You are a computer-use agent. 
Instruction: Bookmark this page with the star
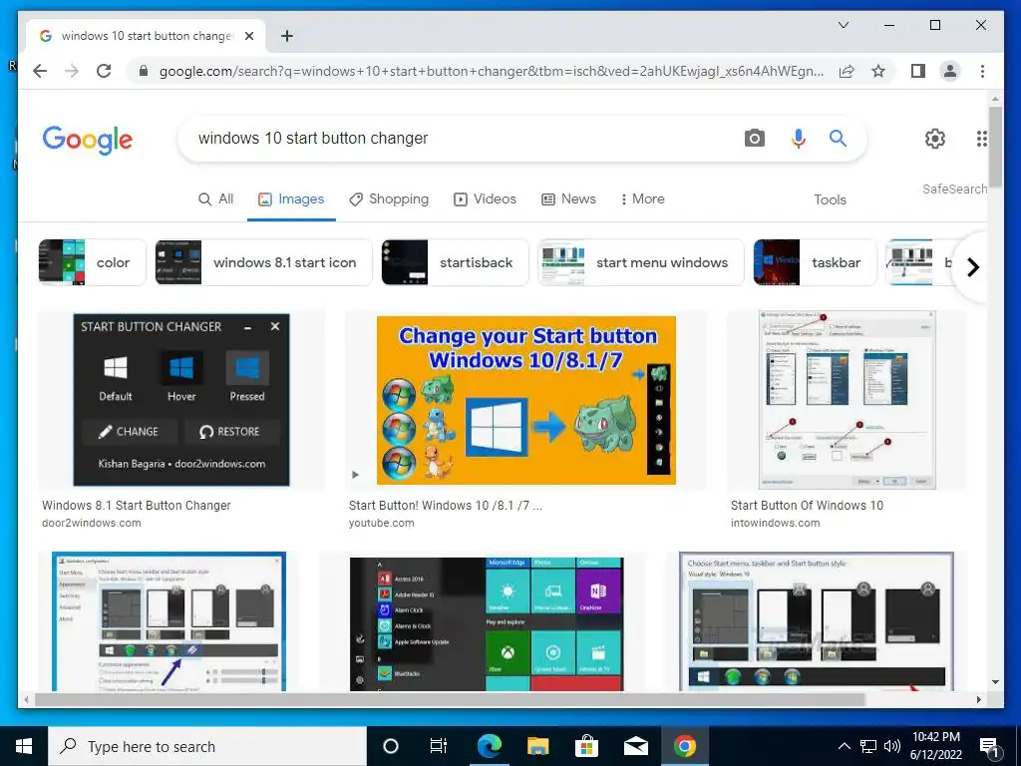[878, 71]
